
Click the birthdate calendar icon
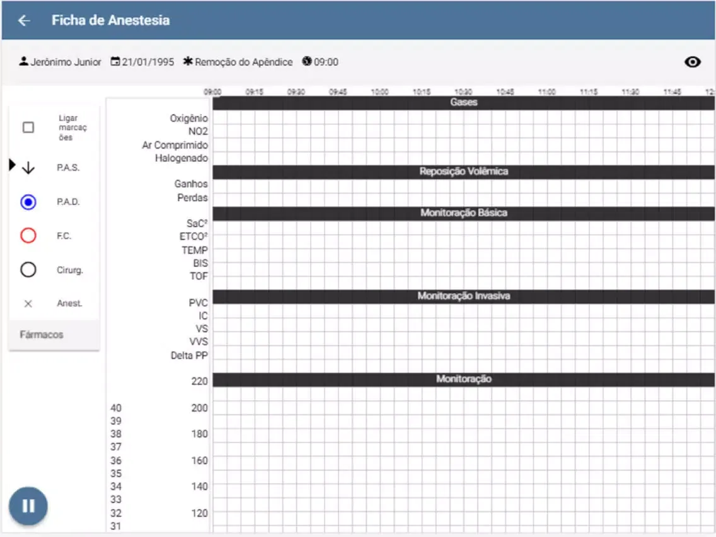[x=115, y=61]
